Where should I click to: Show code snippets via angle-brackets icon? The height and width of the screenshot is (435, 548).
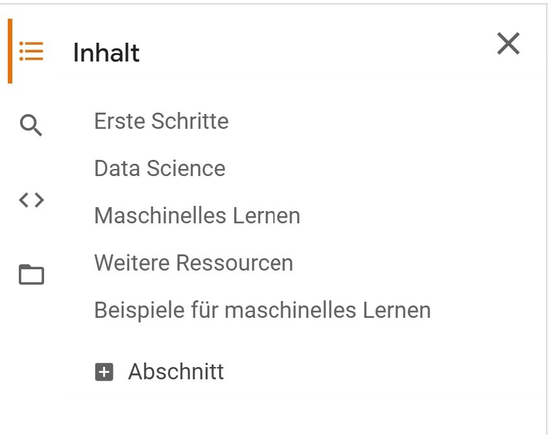point(32,200)
